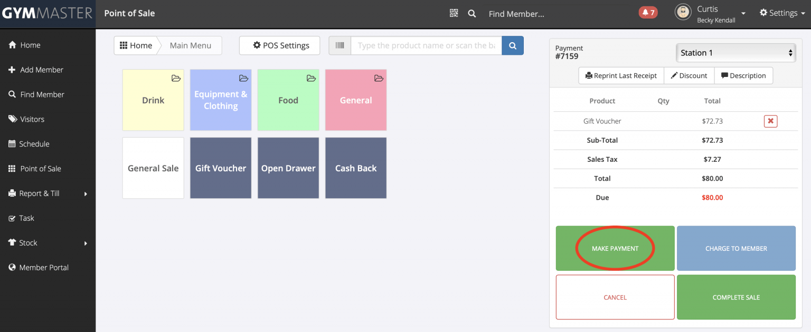Go to Schedule in sidebar
The image size is (811, 332).
pos(34,144)
